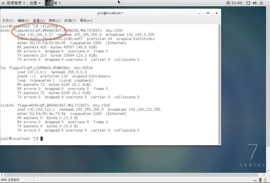
Task: Open the 查看(V) menu
Action: pyautogui.click(x=39, y=21)
